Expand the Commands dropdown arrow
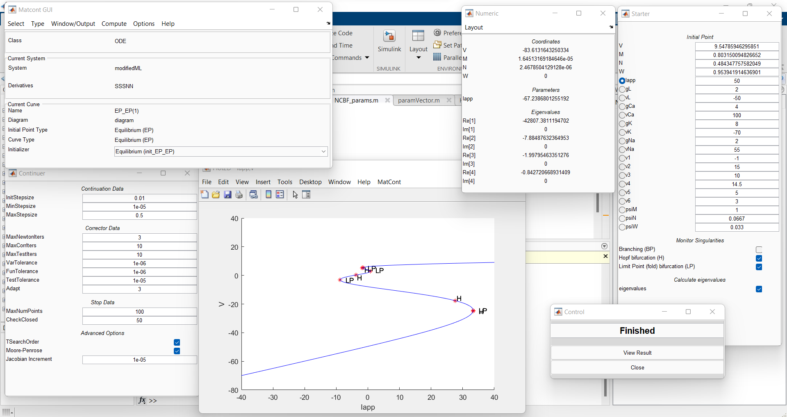 click(x=367, y=58)
